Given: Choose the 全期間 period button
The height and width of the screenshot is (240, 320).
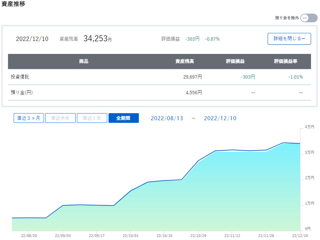Looking at the screenshot, I should pyautogui.click(x=124, y=118).
